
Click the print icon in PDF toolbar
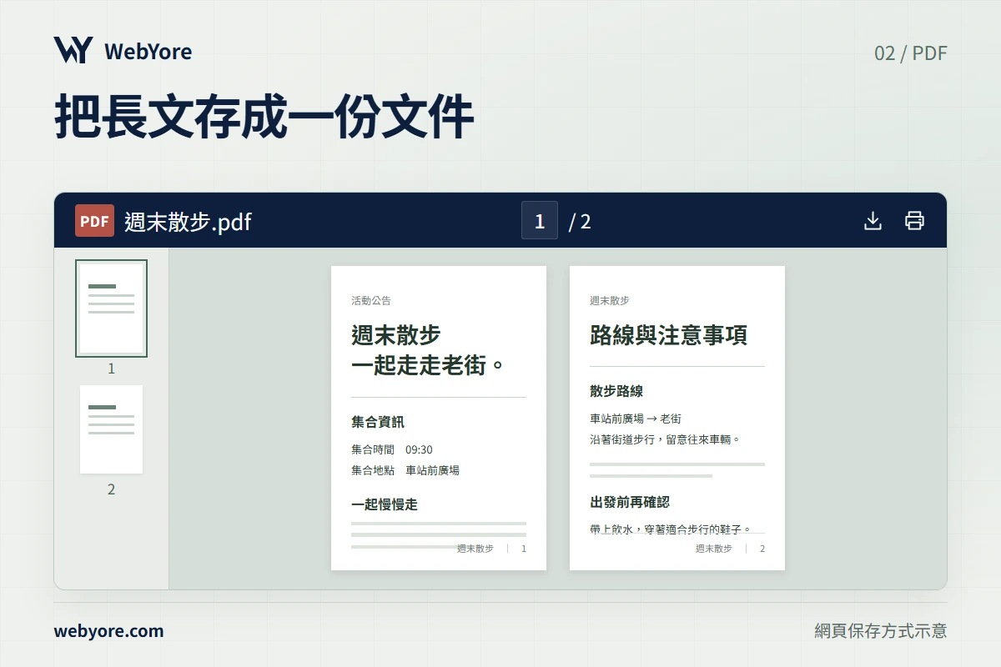(x=915, y=221)
